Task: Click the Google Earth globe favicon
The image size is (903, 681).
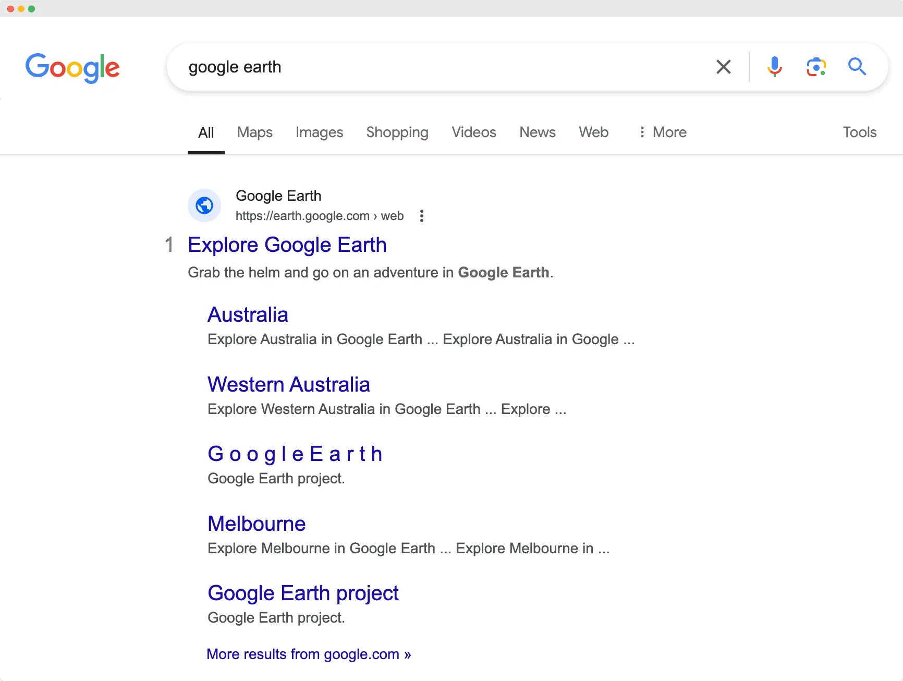Action: click(x=204, y=205)
